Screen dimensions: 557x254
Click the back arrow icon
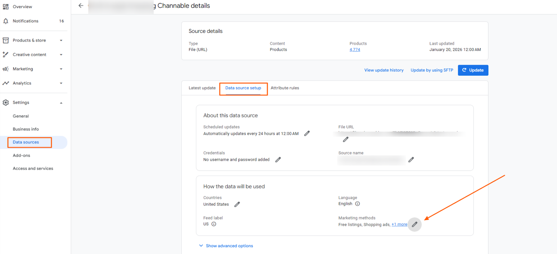pos(81,6)
